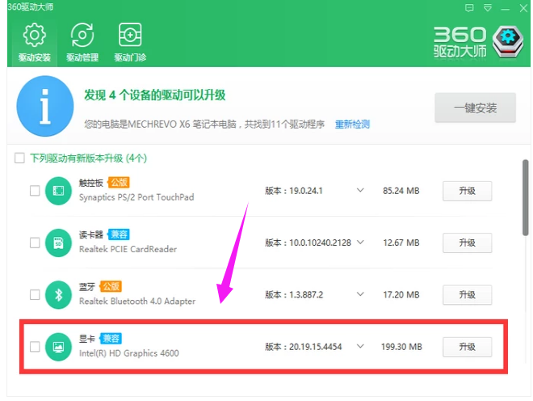Expand version dropdown for 1.3.887.2

click(x=360, y=294)
